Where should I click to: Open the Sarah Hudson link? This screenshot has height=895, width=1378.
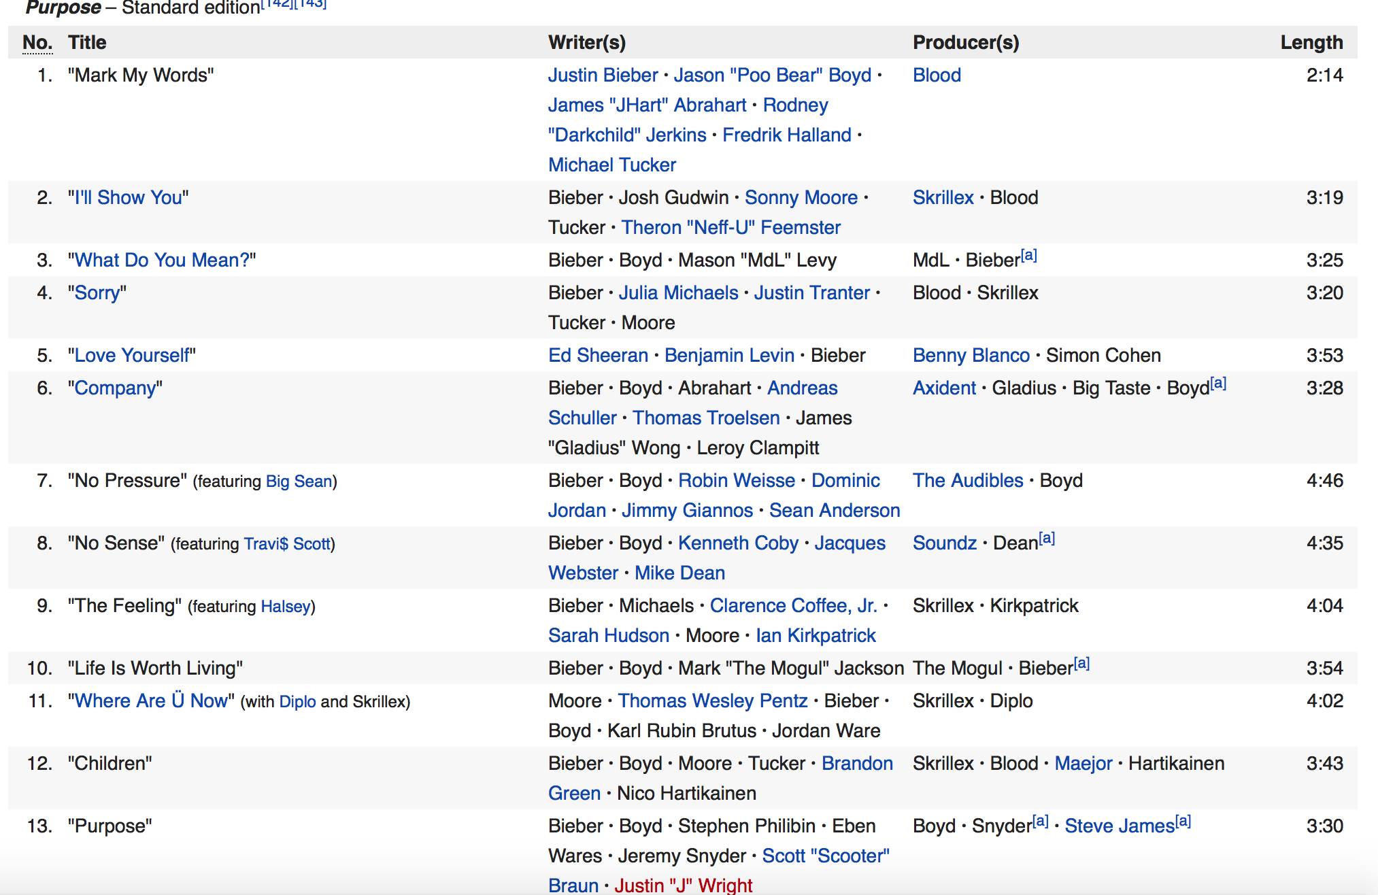point(609,636)
